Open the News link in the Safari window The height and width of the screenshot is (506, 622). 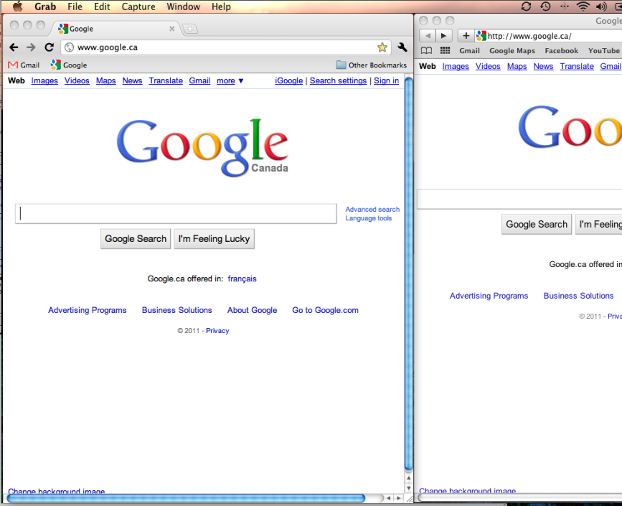point(543,66)
